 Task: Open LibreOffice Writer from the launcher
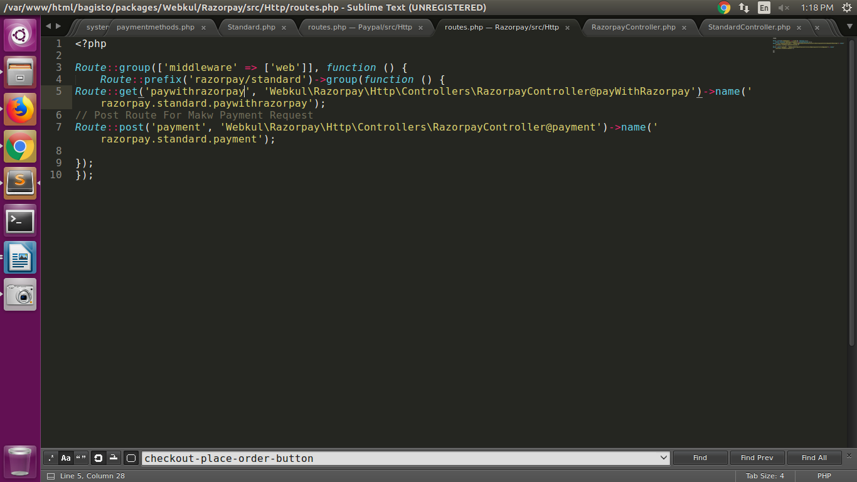[x=20, y=257]
